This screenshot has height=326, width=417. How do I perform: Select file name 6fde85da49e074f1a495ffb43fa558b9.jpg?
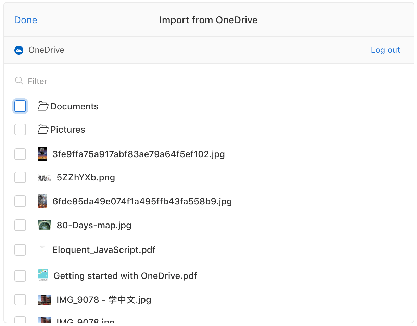142,201
